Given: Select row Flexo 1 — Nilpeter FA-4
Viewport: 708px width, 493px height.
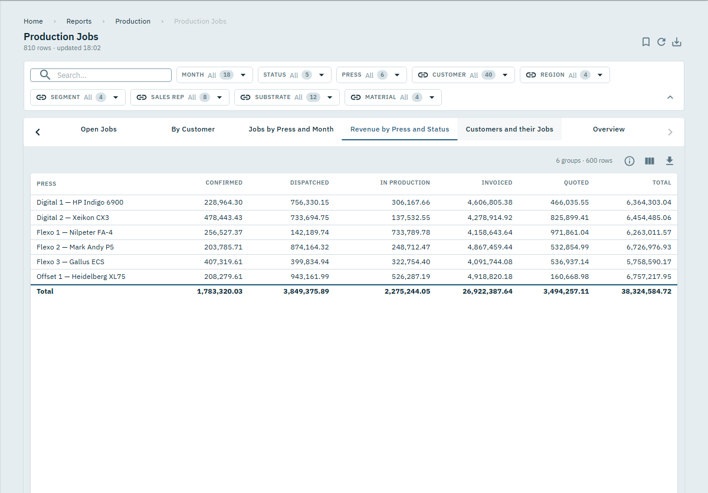Looking at the screenshot, I should click(x=354, y=232).
